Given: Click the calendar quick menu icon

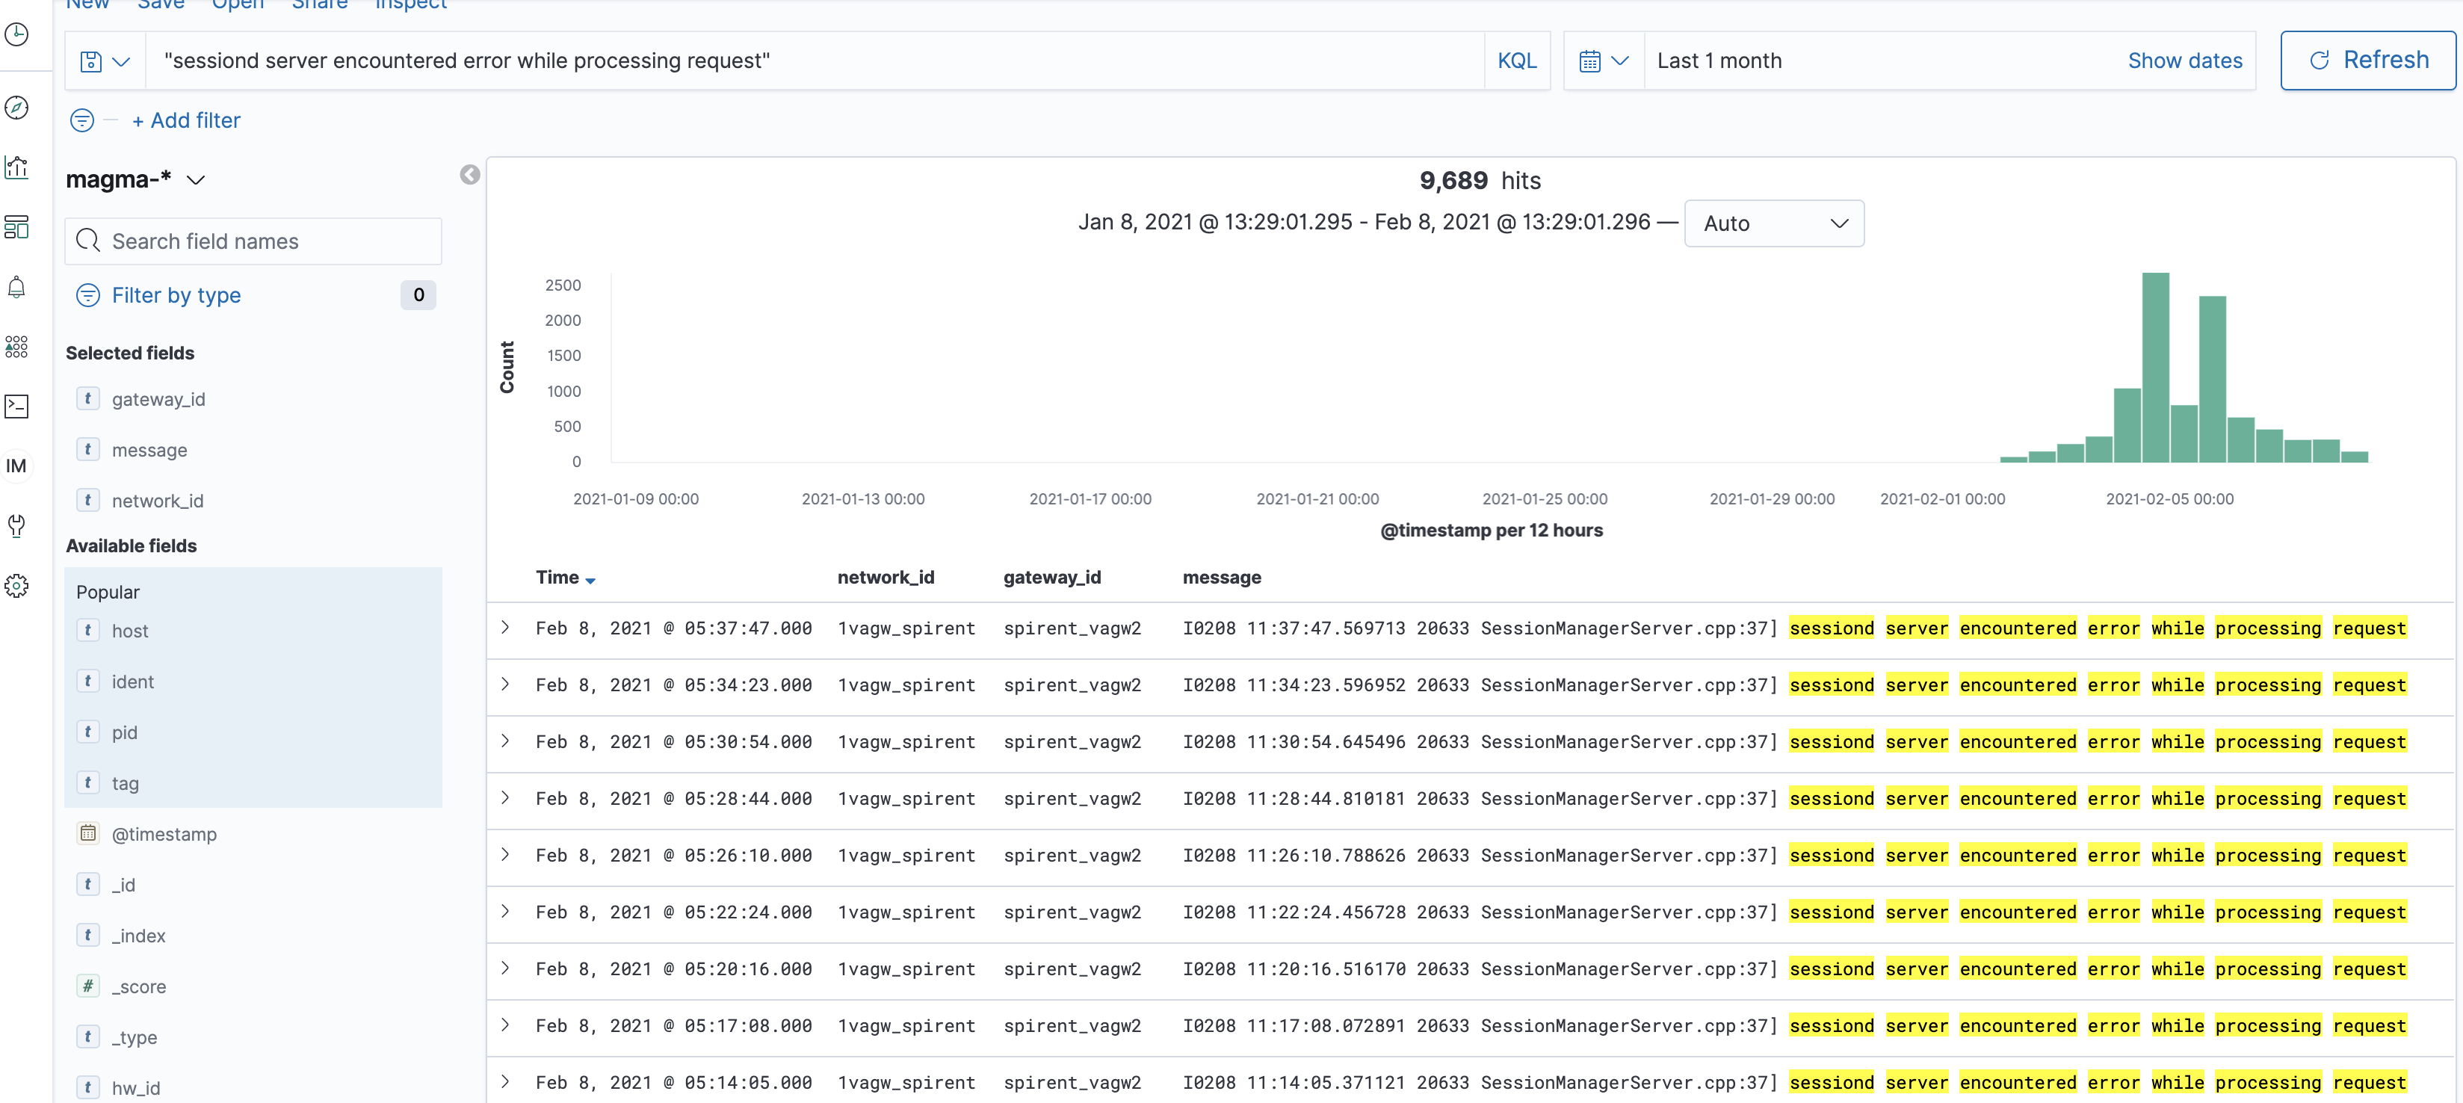Looking at the screenshot, I should tap(1589, 61).
